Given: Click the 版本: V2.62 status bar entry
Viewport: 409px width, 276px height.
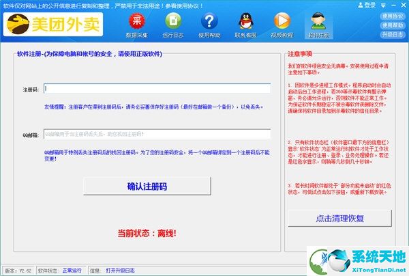Looking at the screenshot, I should [18, 271].
